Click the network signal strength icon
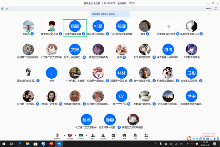 (7, 9)
